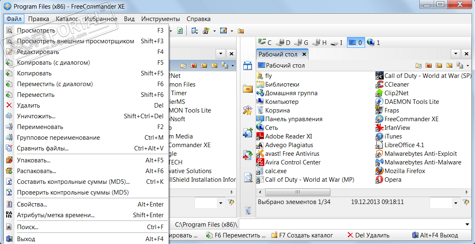Viewport: 475px width, 244px height.
Task: Select the network drive labeled 1
Action: pos(373,42)
